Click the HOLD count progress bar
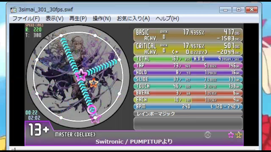Image resolution: width=271 pixels, height=152 pixels. [188, 73]
